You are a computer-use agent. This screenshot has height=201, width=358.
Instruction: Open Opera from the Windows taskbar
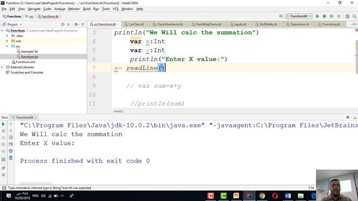(275, 195)
